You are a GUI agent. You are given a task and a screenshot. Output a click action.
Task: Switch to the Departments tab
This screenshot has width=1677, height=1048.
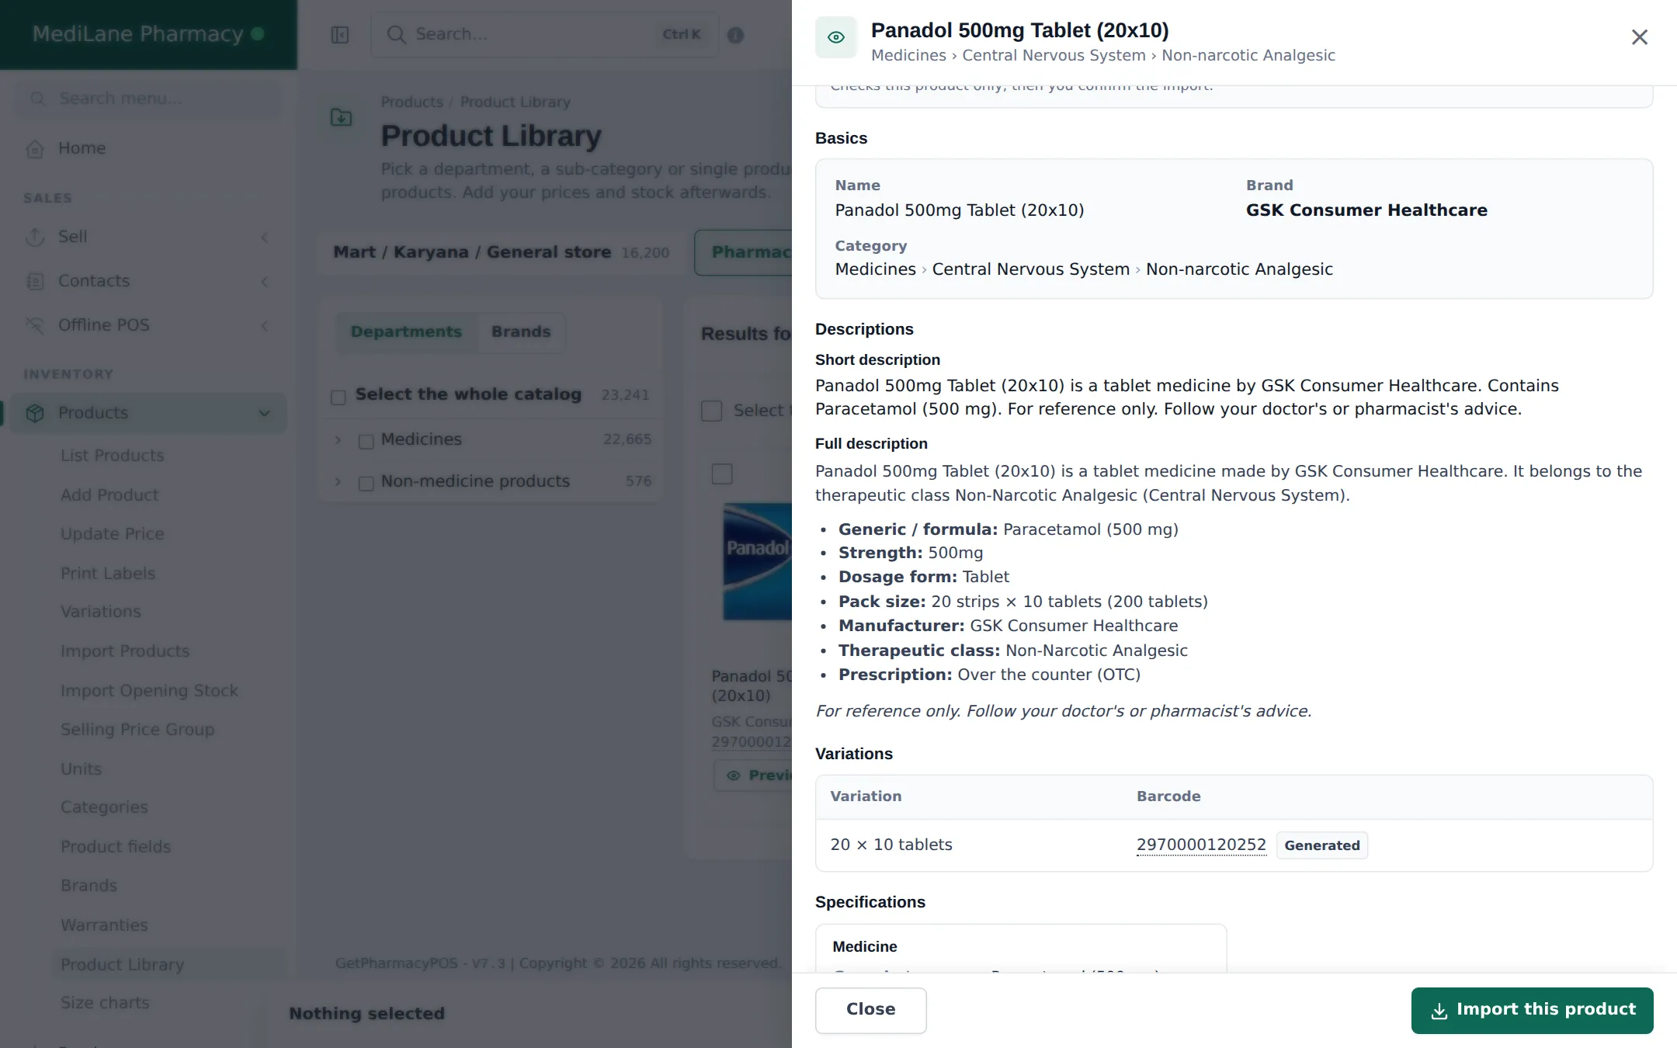[x=406, y=332]
